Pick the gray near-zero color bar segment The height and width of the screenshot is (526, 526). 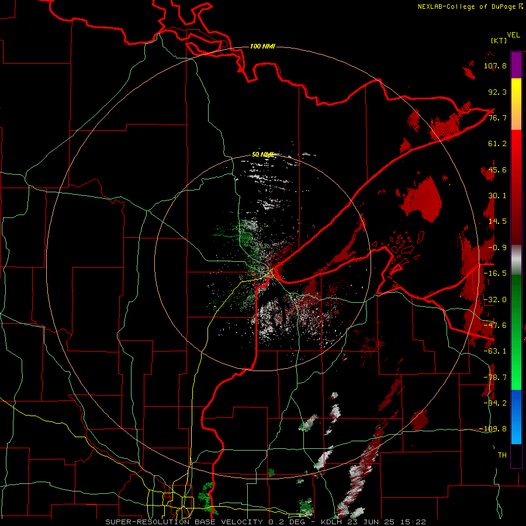(x=516, y=260)
